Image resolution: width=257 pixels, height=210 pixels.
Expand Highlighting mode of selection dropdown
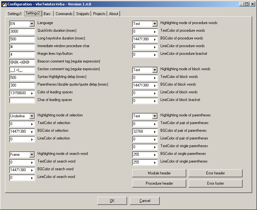coord(32,116)
